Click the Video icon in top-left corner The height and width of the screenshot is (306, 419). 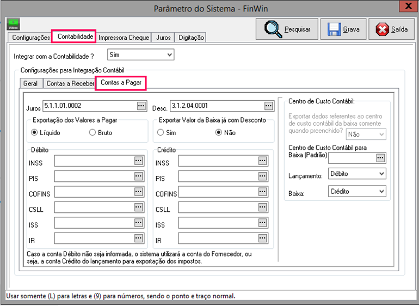13,24
